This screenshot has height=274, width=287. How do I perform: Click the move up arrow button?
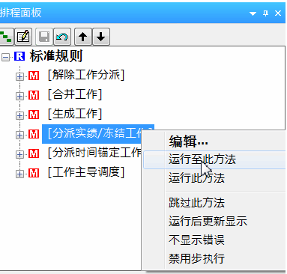click(x=83, y=37)
